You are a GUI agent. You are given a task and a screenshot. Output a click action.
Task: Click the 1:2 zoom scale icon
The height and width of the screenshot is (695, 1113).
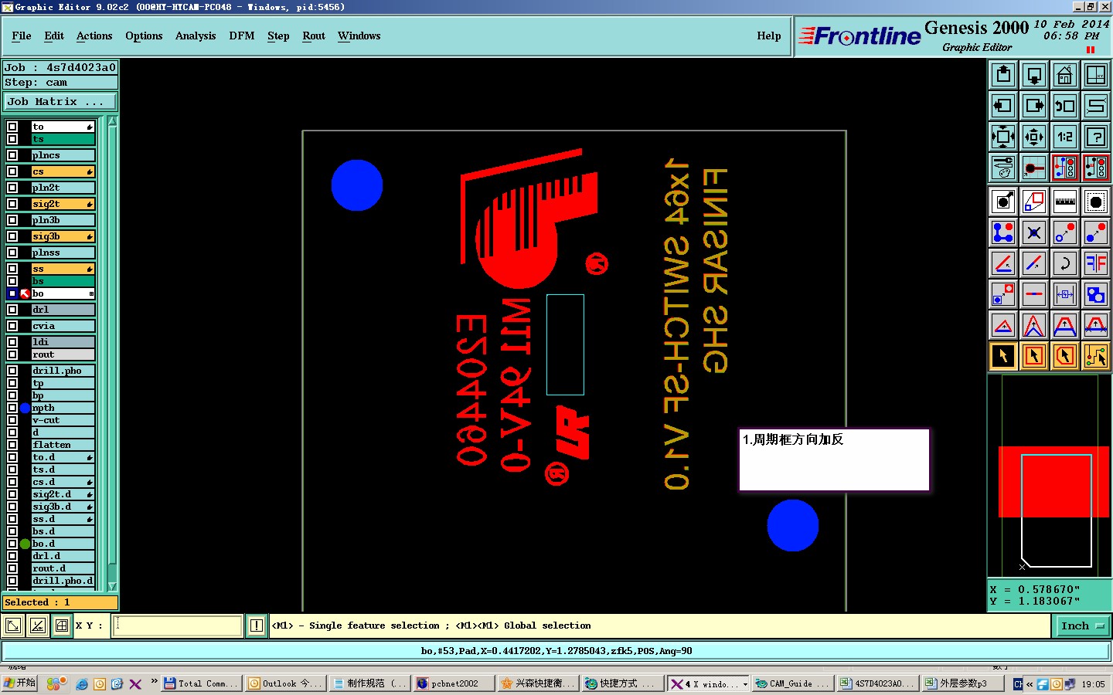1065,137
